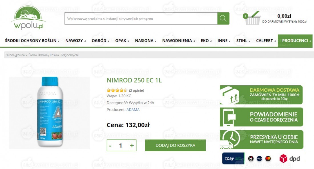Click the magnifier search button
This screenshot has width=314, height=169.
pos(223,19)
